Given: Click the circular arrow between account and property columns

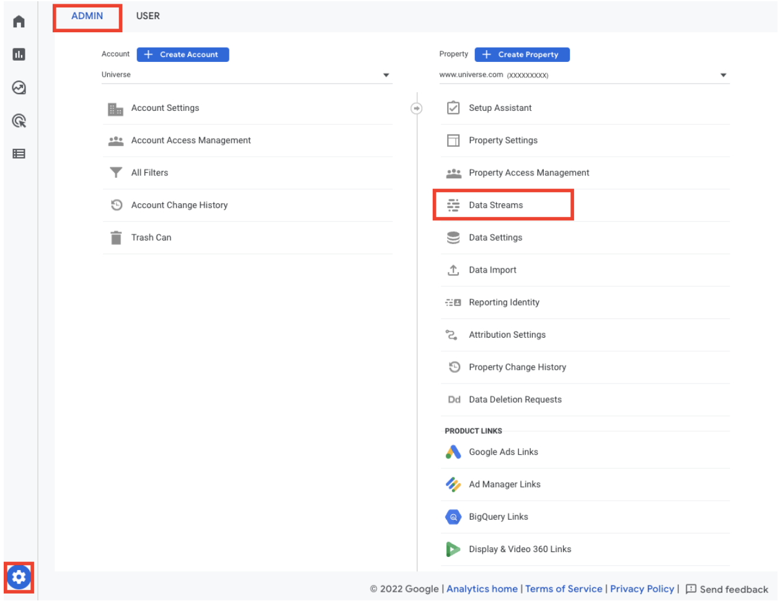Looking at the screenshot, I should point(417,108).
